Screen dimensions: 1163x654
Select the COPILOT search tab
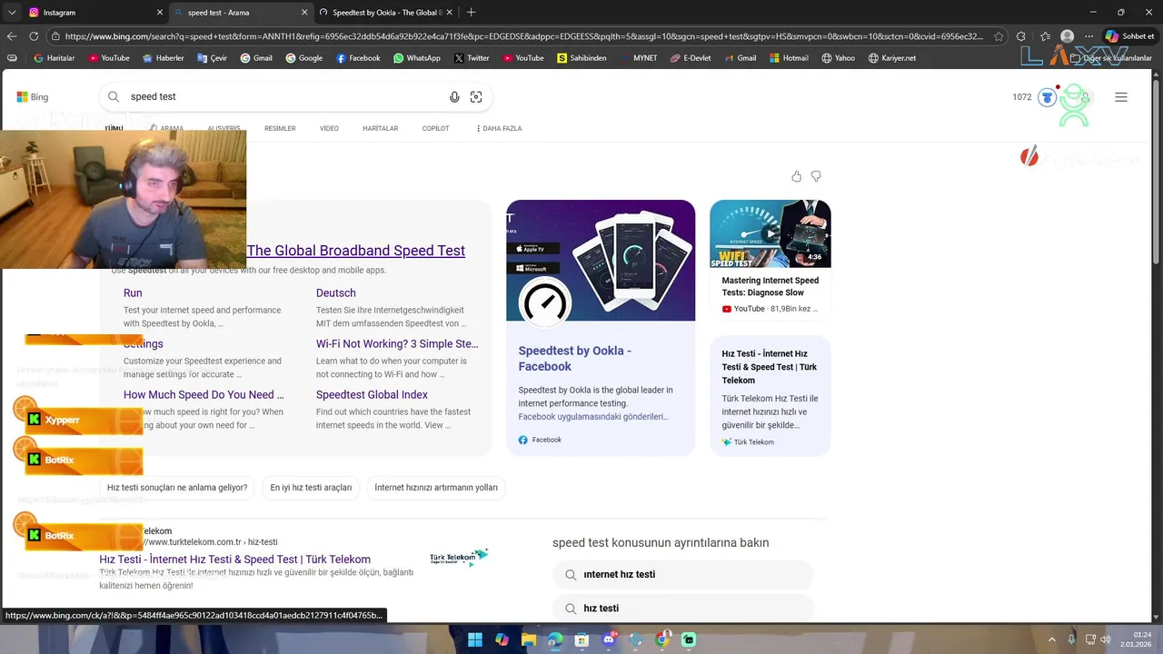click(x=435, y=129)
